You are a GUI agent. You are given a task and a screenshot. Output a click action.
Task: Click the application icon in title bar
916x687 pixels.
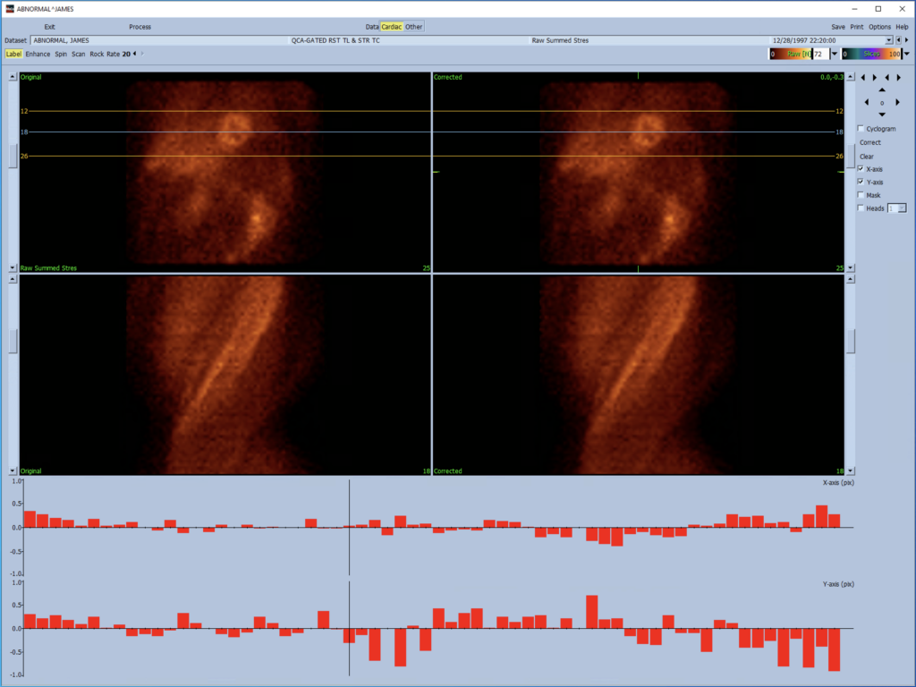pyautogui.click(x=10, y=9)
